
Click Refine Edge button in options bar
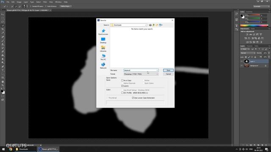pos(66,6)
